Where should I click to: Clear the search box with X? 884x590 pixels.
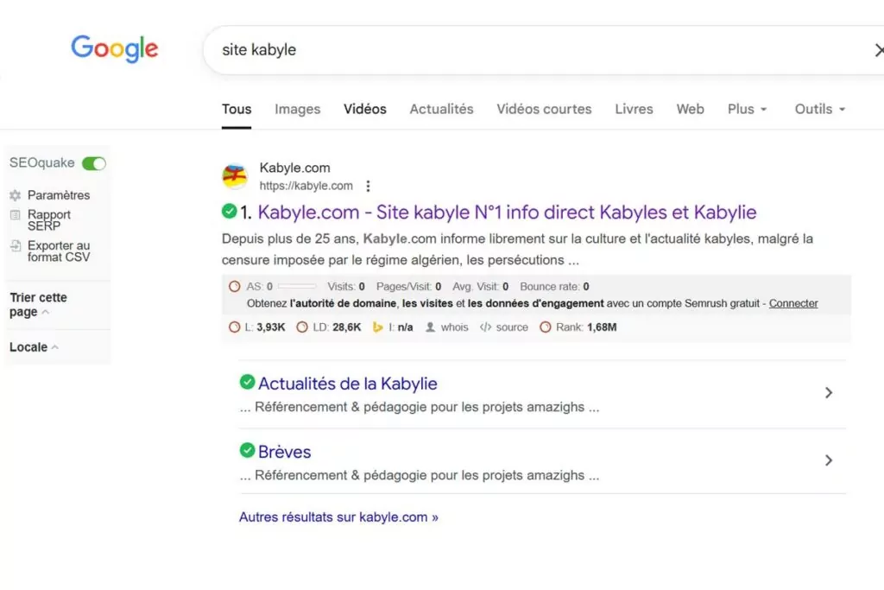click(x=879, y=50)
